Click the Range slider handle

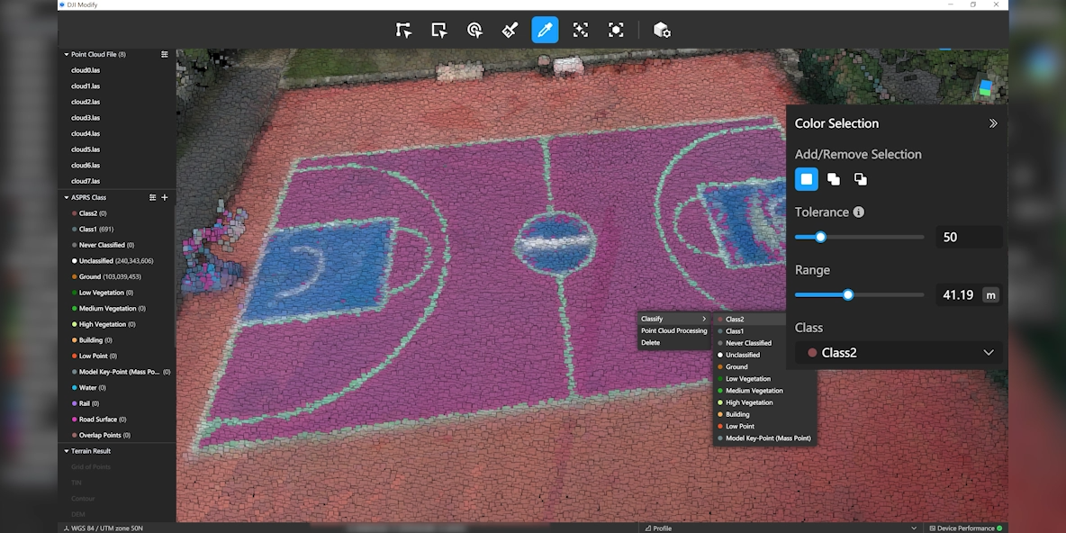click(848, 294)
